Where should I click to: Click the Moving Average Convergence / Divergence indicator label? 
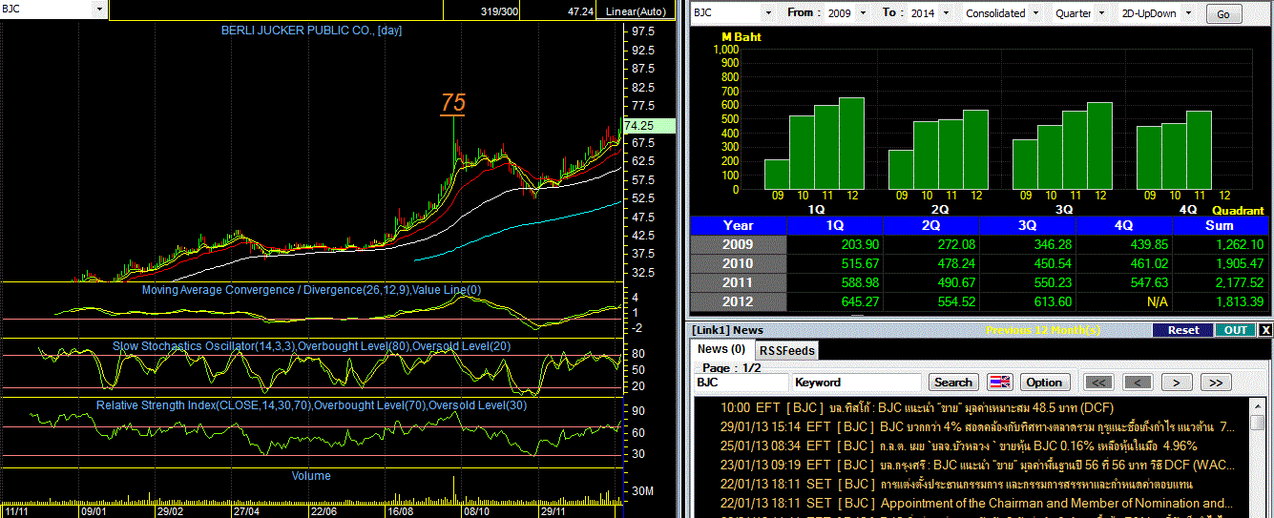[x=311, y=290]
